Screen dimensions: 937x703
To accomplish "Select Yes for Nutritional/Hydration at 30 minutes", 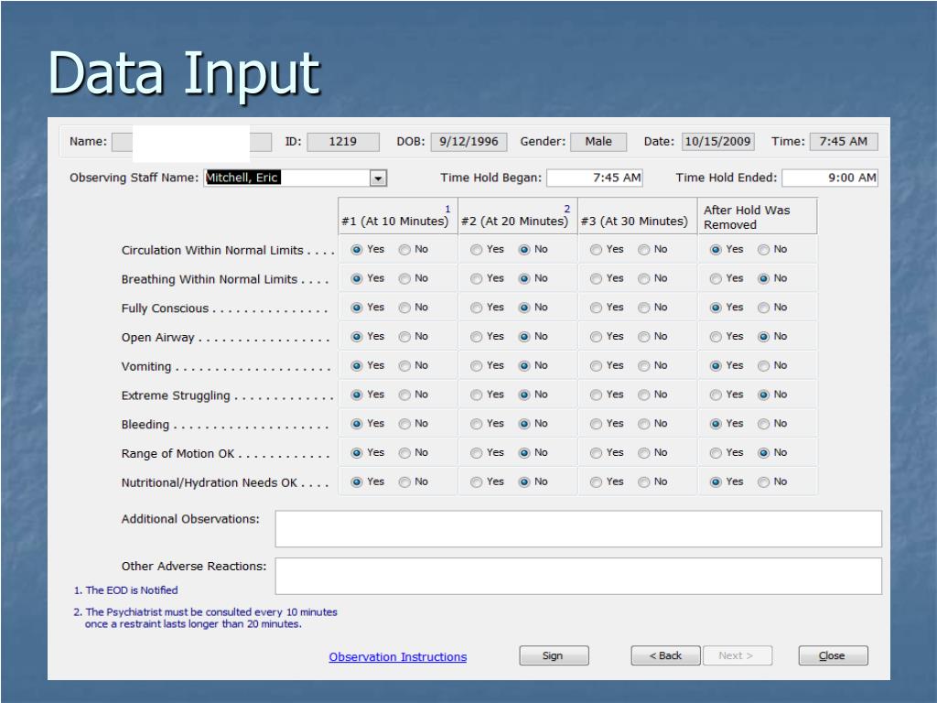I will (596, 482).
